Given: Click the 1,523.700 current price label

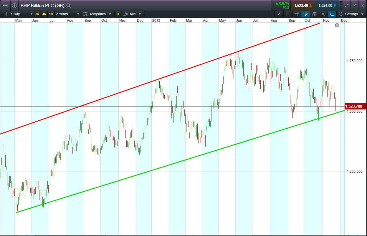Looking at the screenshot, I should coord(356,106).
